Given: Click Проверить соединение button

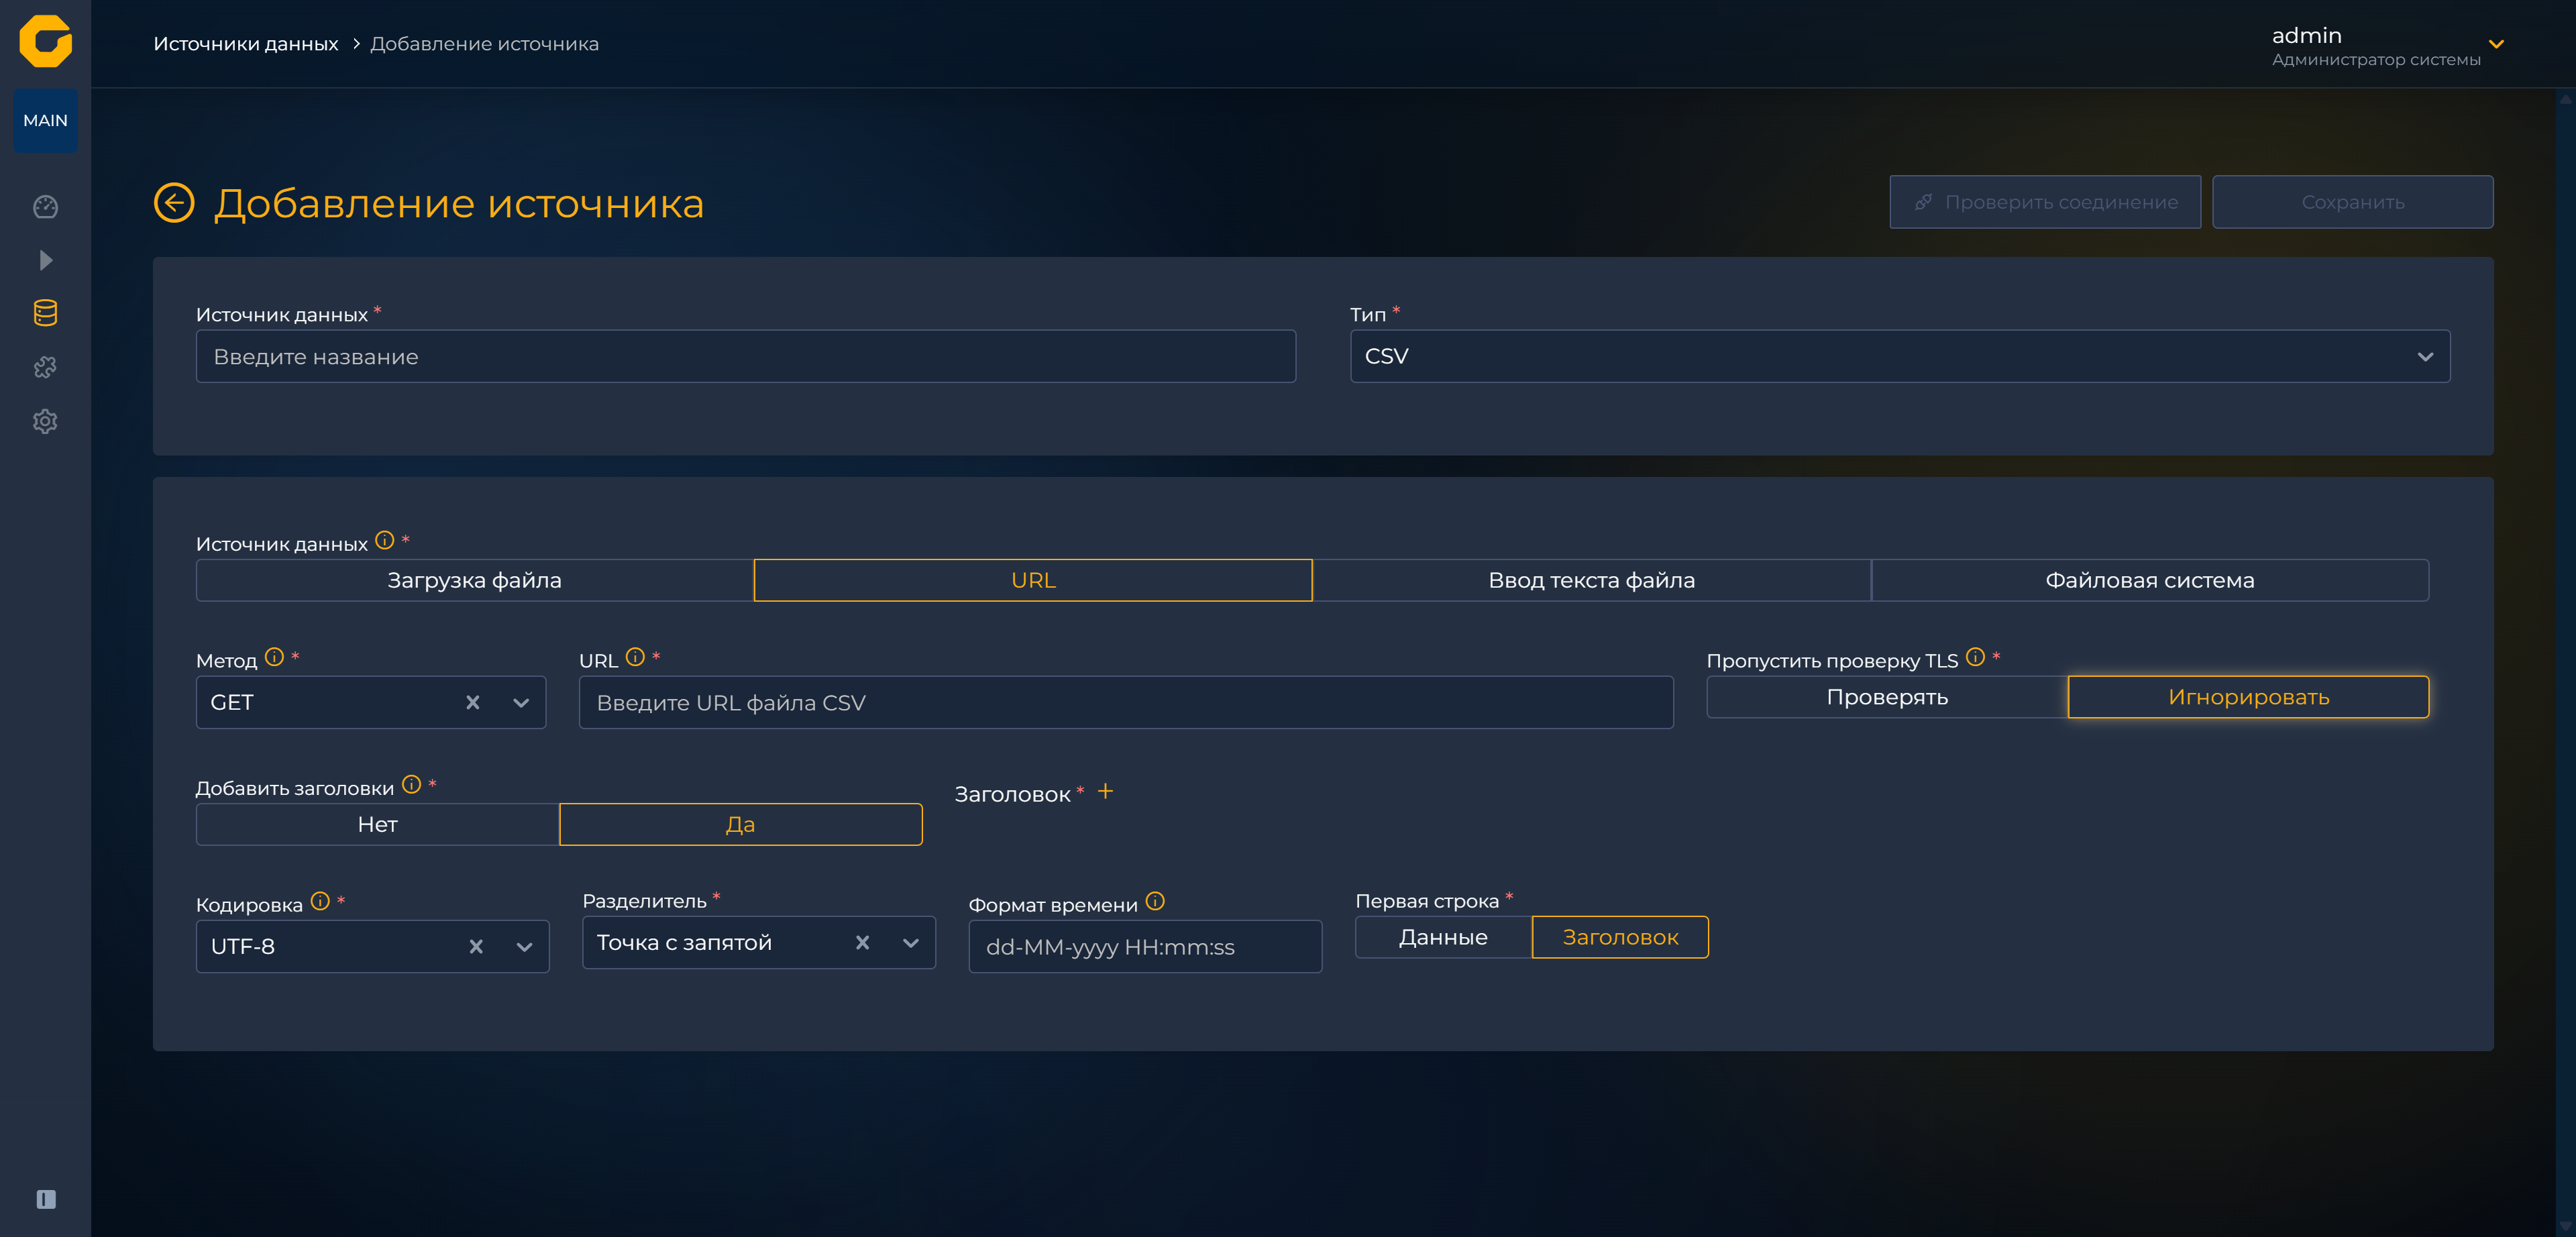Looking at the screenshot, I should [2045, 202].
